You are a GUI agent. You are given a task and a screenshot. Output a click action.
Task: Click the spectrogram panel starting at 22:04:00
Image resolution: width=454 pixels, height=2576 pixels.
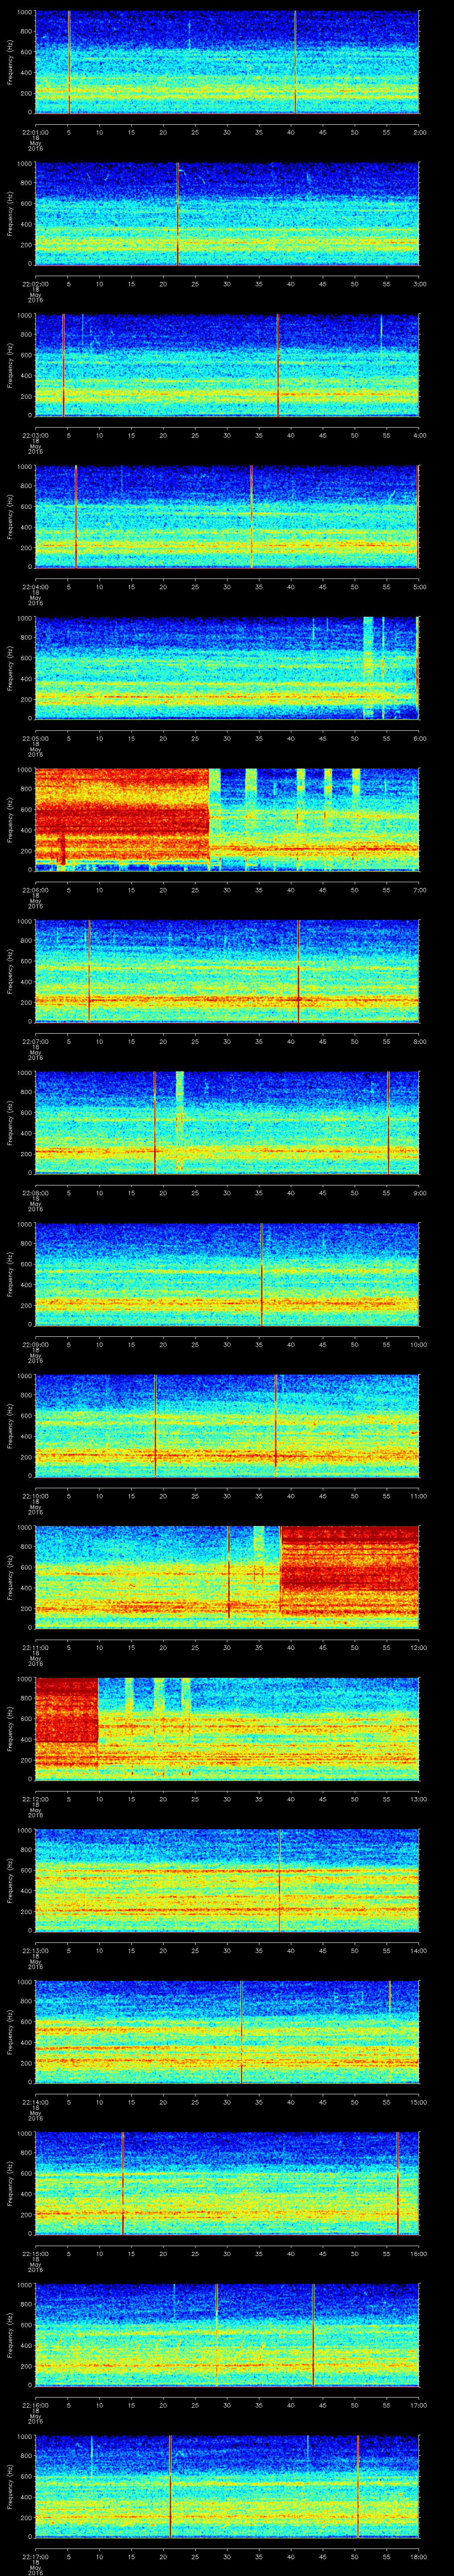[x=227, y=516]
